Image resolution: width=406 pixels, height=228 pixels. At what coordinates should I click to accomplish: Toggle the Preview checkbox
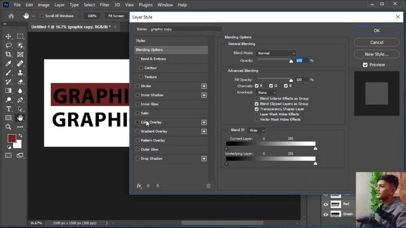pos(365,65)
